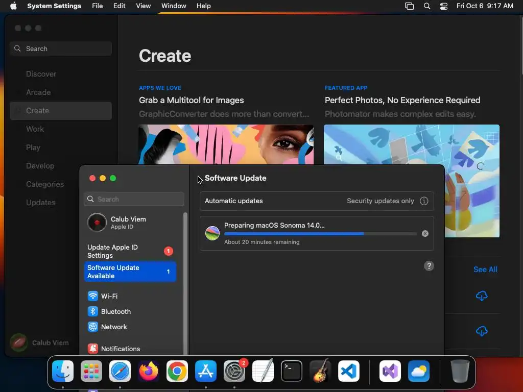523x392 pixels.
Task: Open TextEdit from the Dock
Action: (x=263, y=371)
